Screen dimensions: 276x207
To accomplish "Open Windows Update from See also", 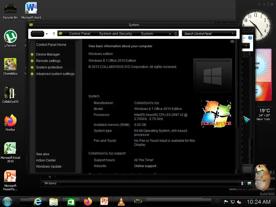I will (x=49, y=167).
